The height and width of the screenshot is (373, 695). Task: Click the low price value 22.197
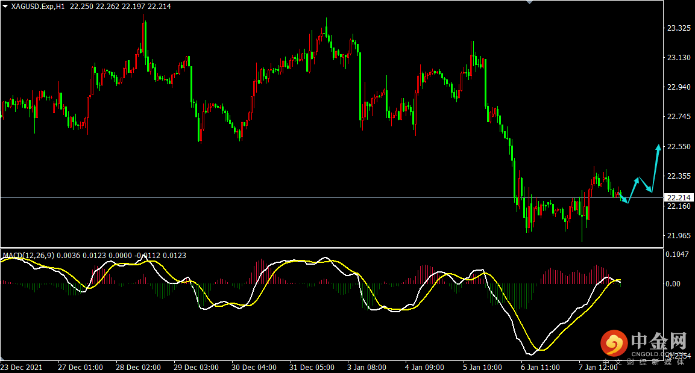tap(133, 6)
